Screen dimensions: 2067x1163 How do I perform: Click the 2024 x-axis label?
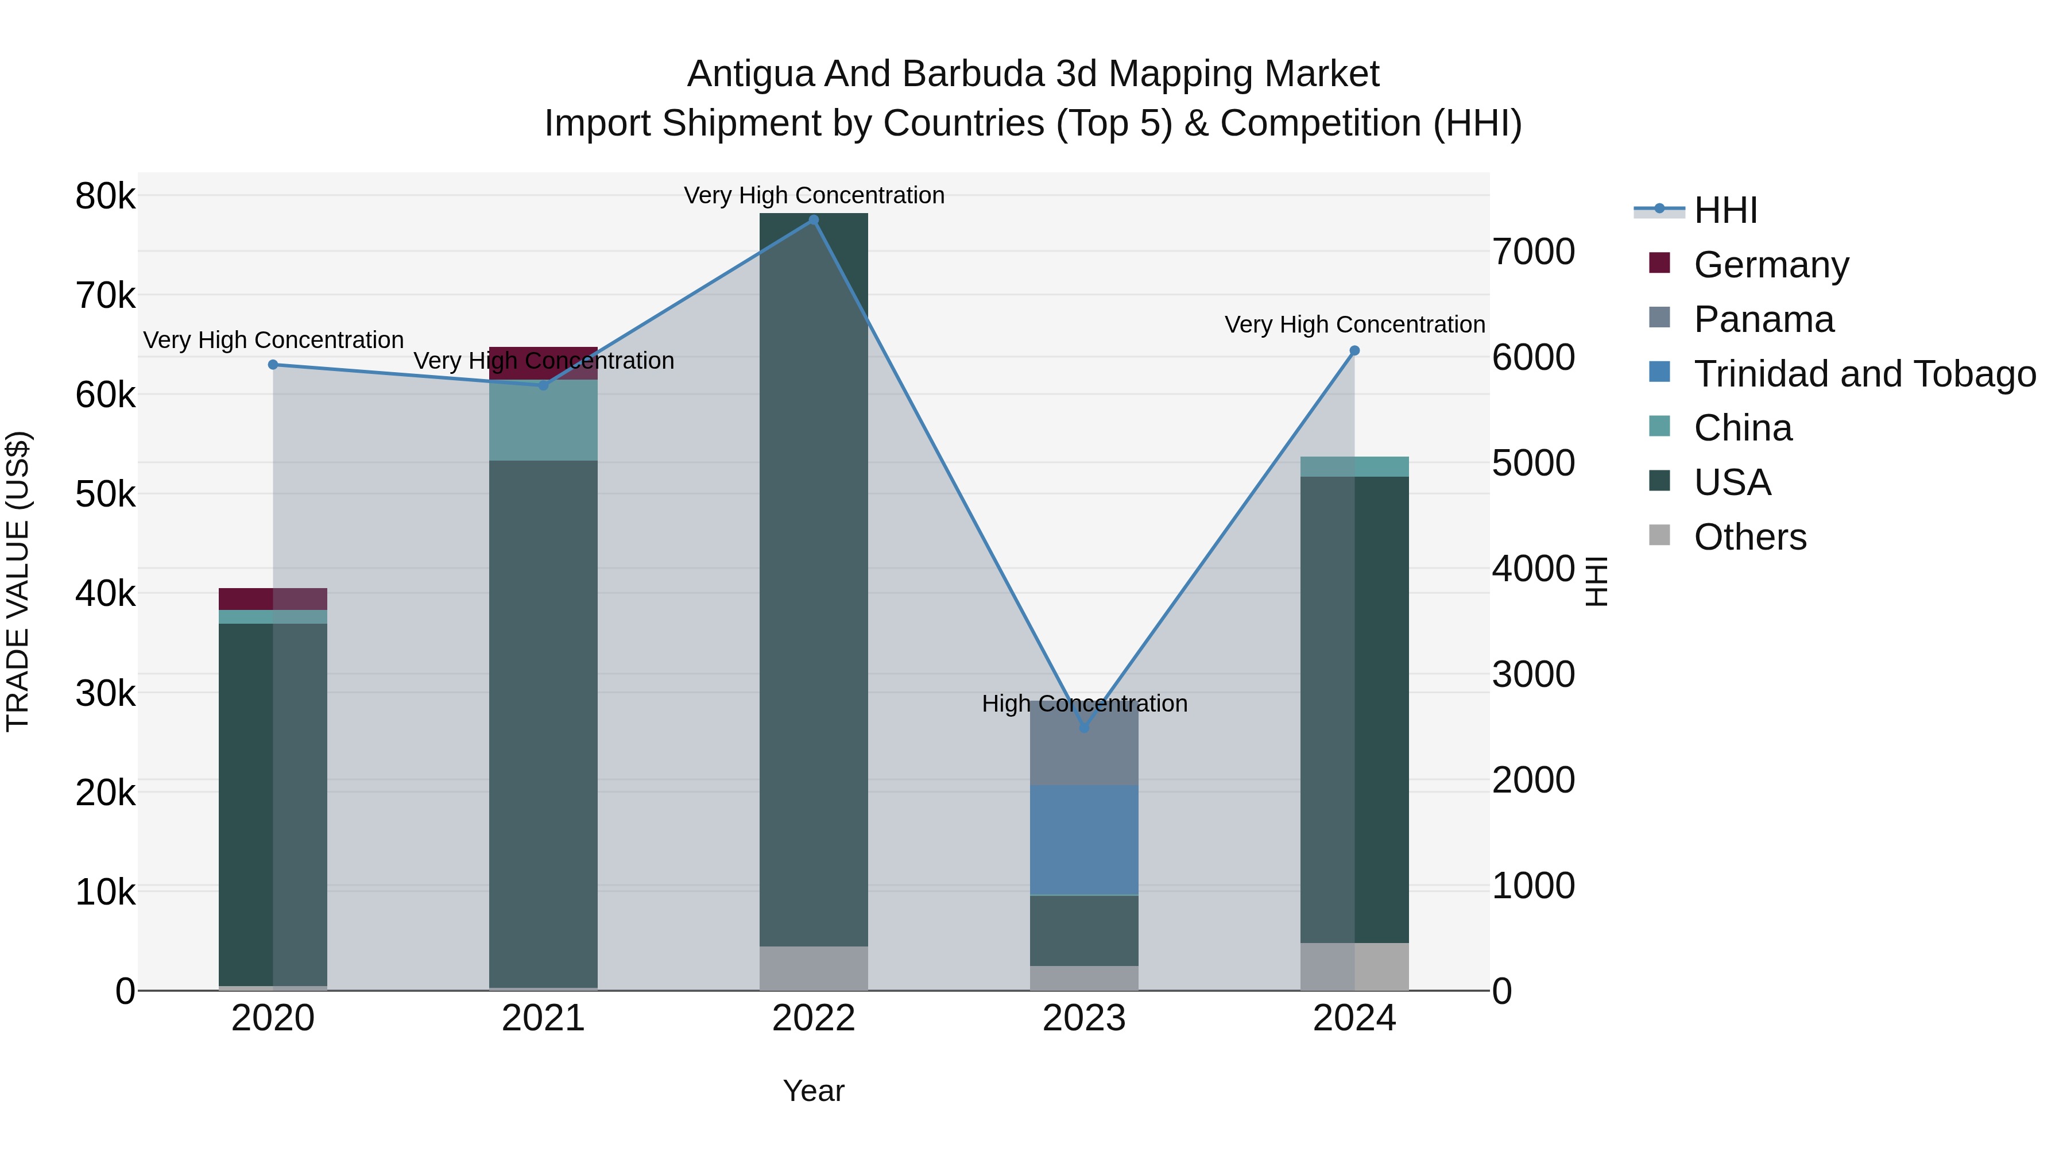coord(1354,1018)
